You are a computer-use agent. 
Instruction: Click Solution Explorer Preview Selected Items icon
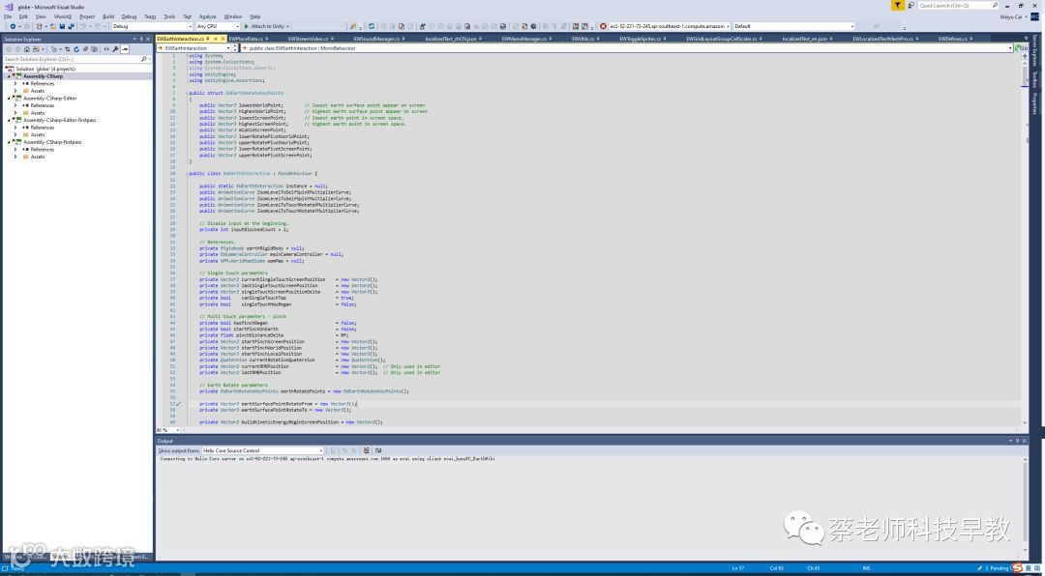click(x=125, y=49)
